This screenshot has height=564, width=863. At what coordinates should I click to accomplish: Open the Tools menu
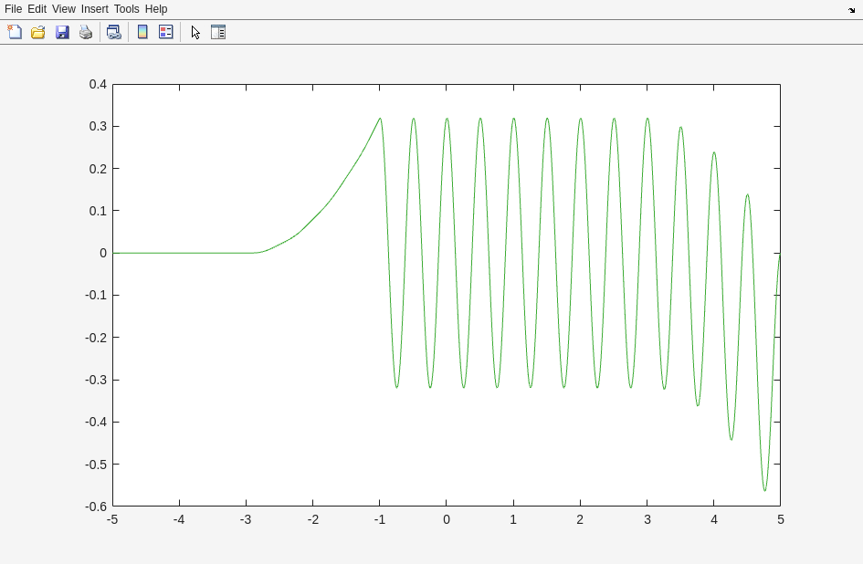(126, 9)
